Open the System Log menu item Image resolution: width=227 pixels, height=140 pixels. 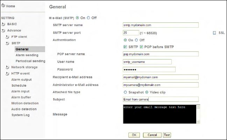click(21, 115)
